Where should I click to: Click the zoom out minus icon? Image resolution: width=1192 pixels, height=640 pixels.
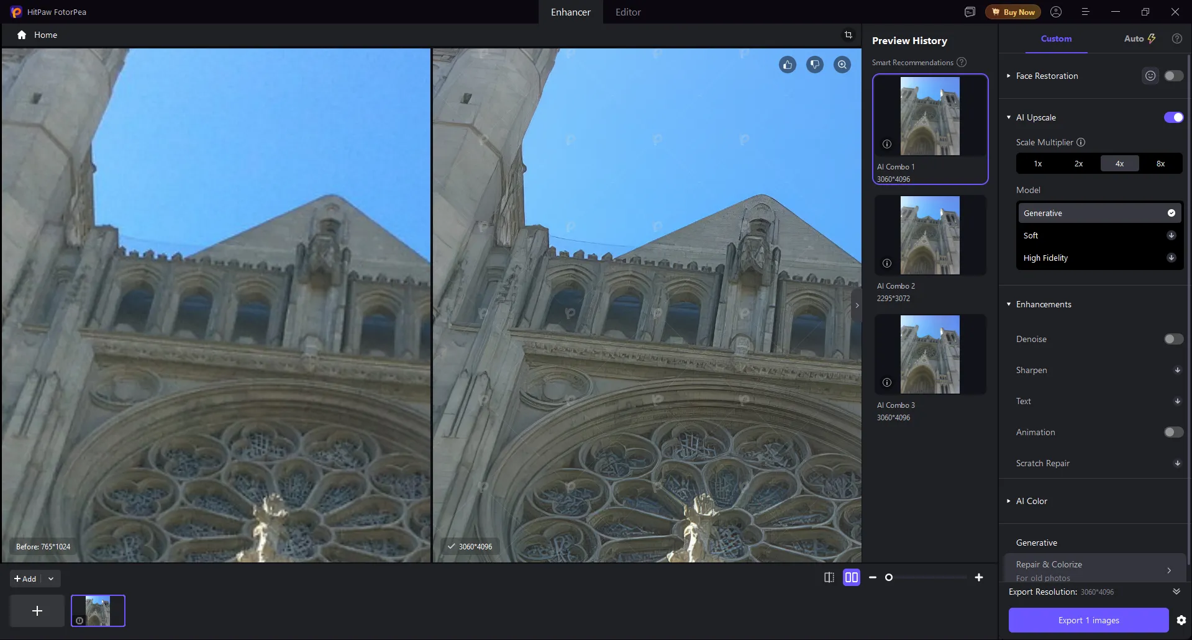873,577
